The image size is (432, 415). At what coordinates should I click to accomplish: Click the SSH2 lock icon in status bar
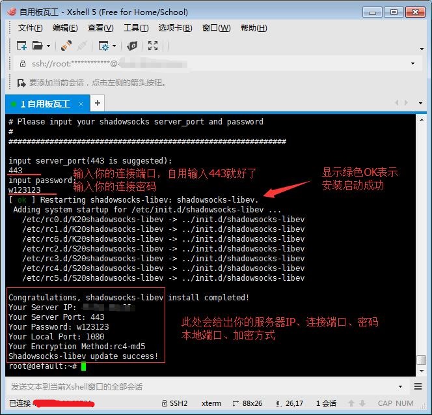(165, 403)
